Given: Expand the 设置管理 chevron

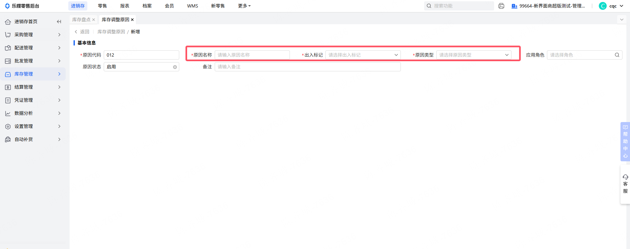Looking at the screenshot, I should (x=59, y=126).
